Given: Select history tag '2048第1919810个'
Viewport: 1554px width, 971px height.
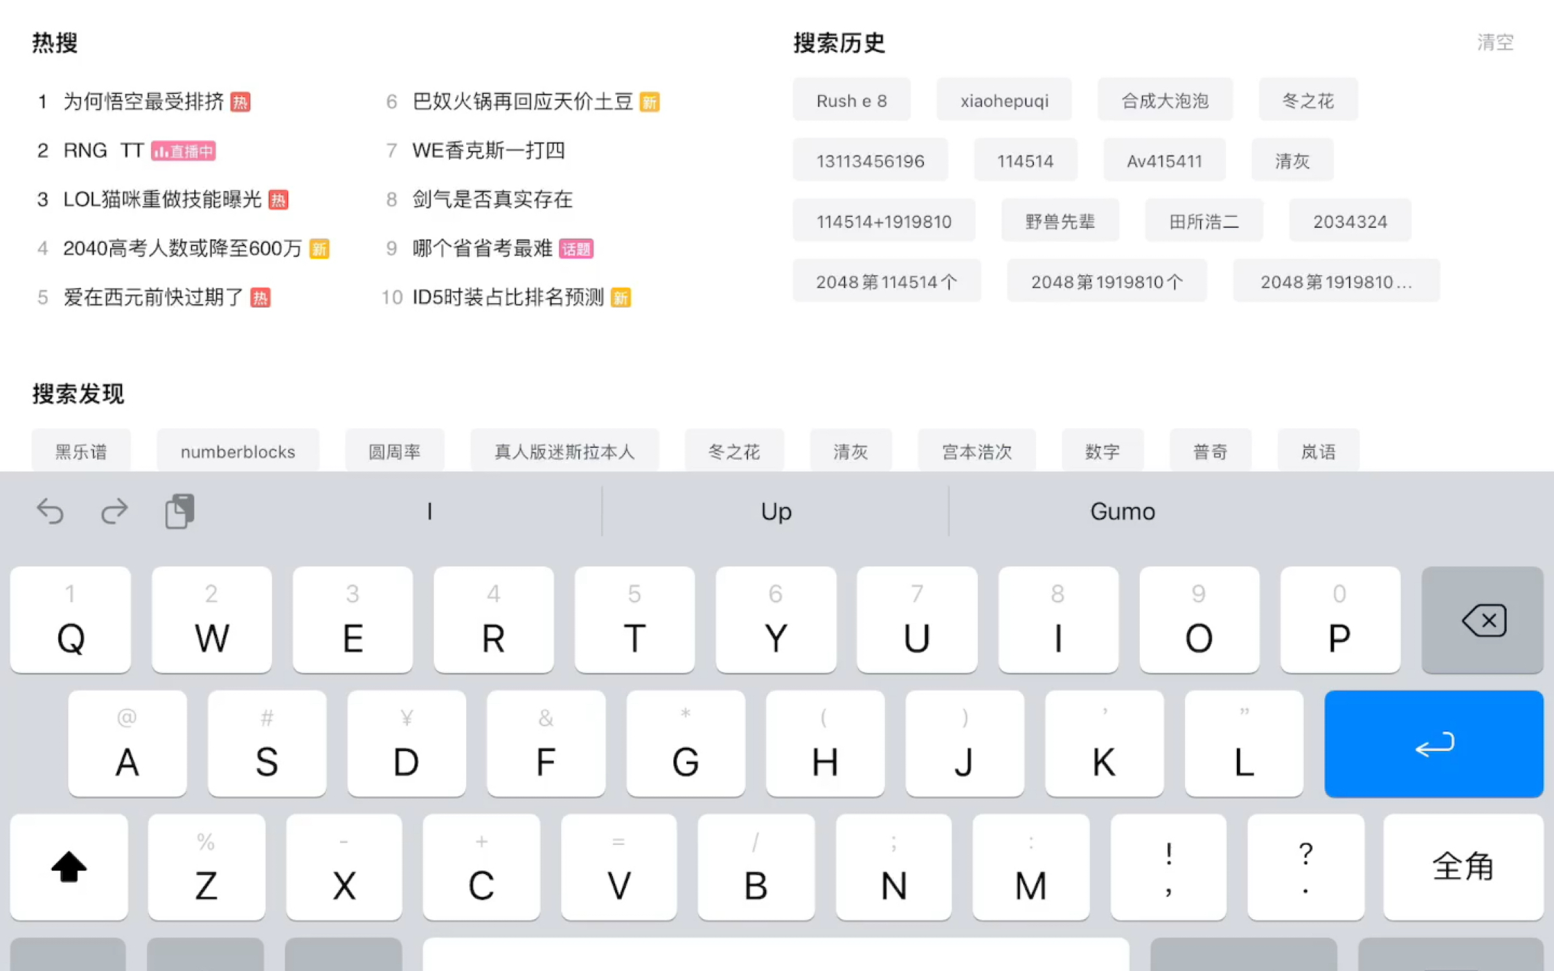Looking at the screenshot, I should 1107,281.
